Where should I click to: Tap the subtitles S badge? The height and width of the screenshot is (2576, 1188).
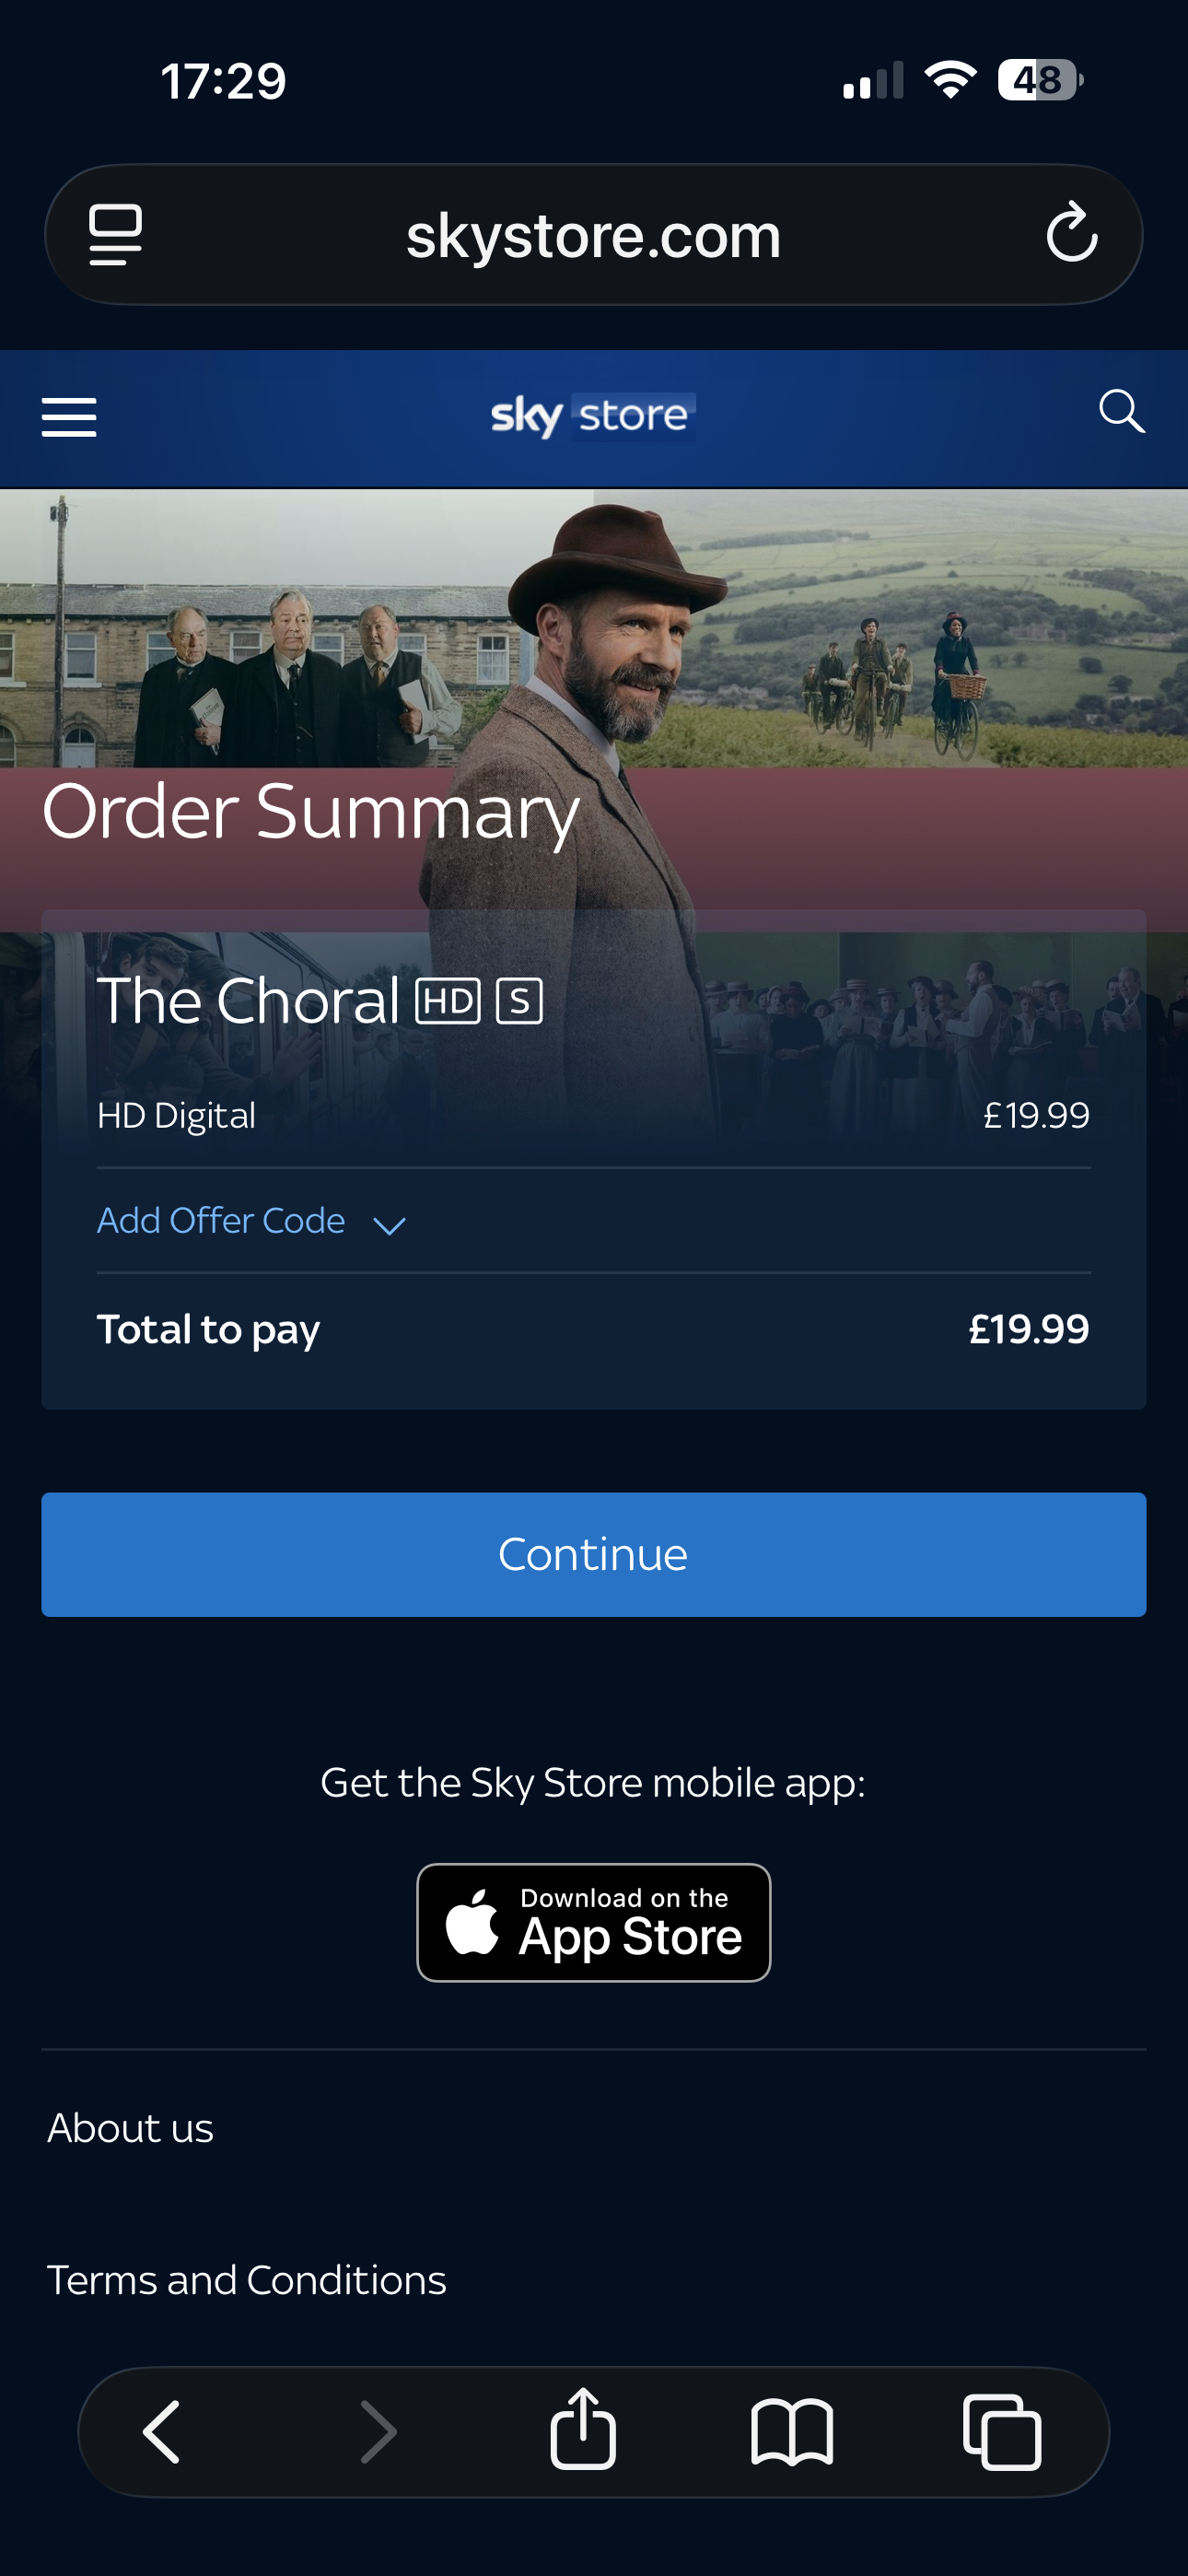click(519, 1001)
